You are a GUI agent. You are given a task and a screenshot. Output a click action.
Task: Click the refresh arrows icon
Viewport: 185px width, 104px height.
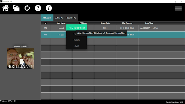click(x=27, y=8)
